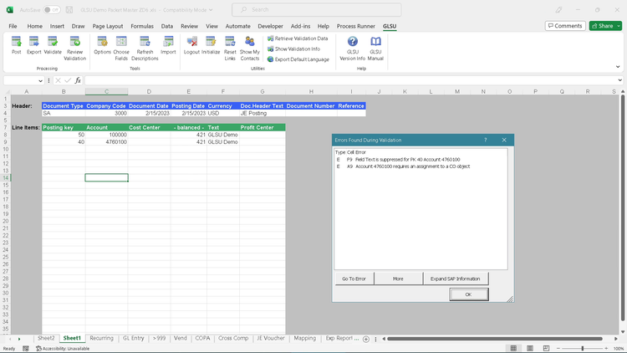627x353 pixels.
Task: Open Show My Contacts
Action: (x=250, y=48)
